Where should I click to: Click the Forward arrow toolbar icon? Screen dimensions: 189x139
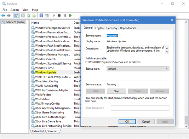pos(9,15)
